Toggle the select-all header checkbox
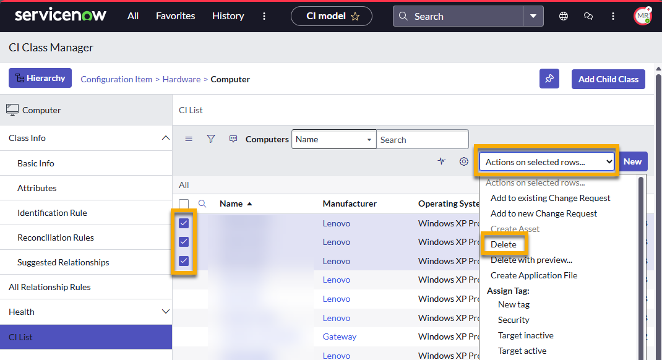 (184, 204)
